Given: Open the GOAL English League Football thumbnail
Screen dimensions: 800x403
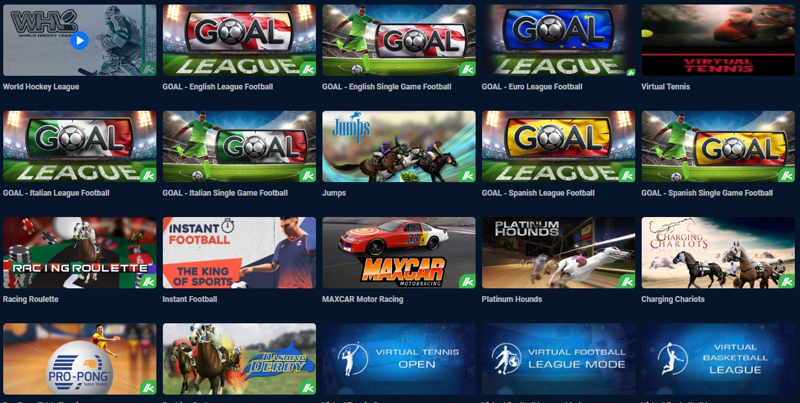Looking at the screenshot, I should click(x=239, y=40).
